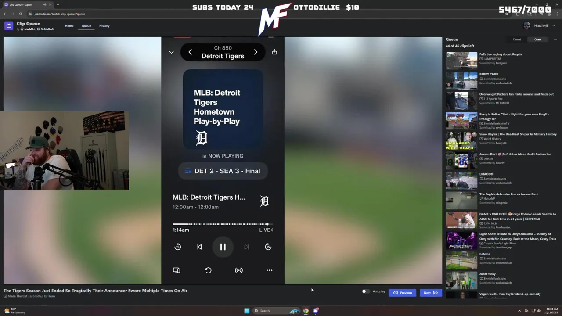Click the browser forward arrow
Viewport: 562px width, 316px height.
[12, 14]
